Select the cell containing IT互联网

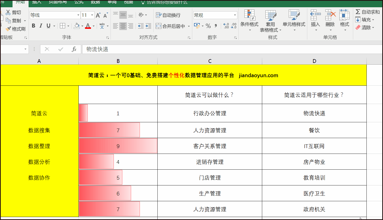click(x=314, y=146)
